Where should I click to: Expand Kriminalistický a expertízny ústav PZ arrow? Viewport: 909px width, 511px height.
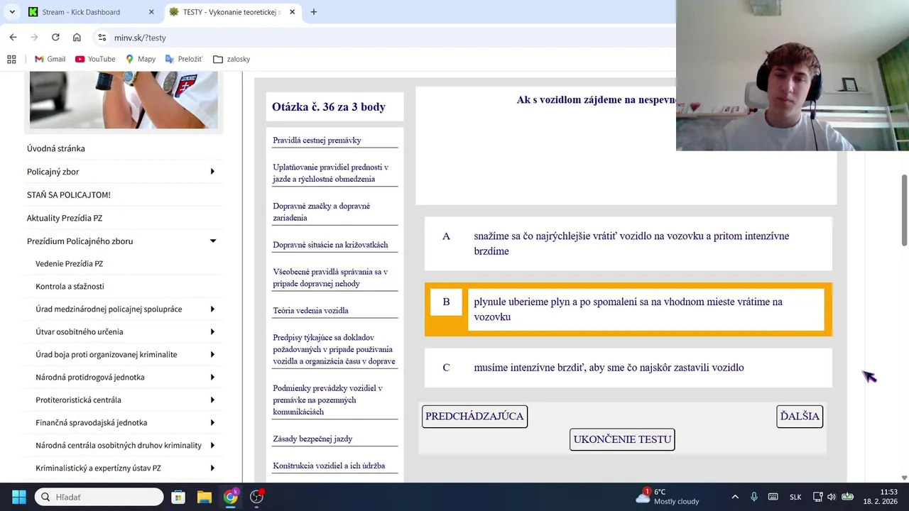pyautogui.click(x=212, y=468)
